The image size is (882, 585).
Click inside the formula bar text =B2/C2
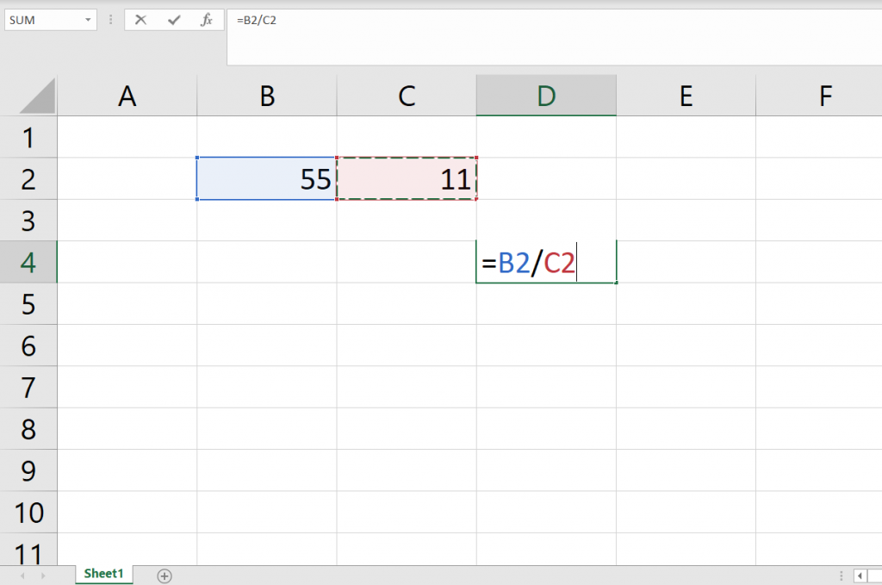point(257,21)
